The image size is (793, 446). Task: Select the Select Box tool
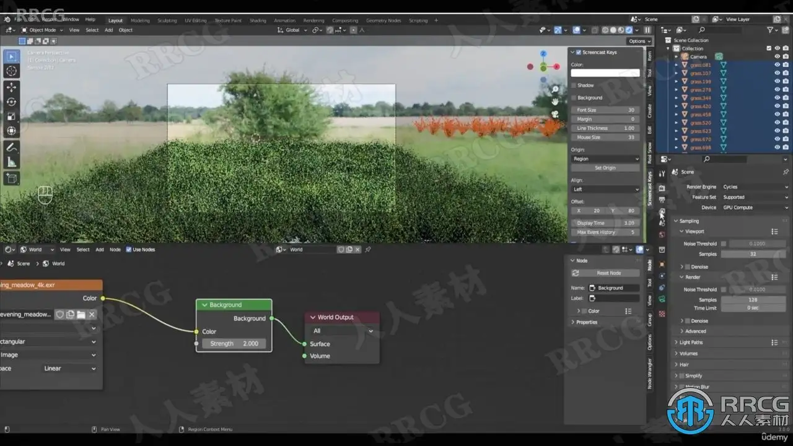coord(11,56)
